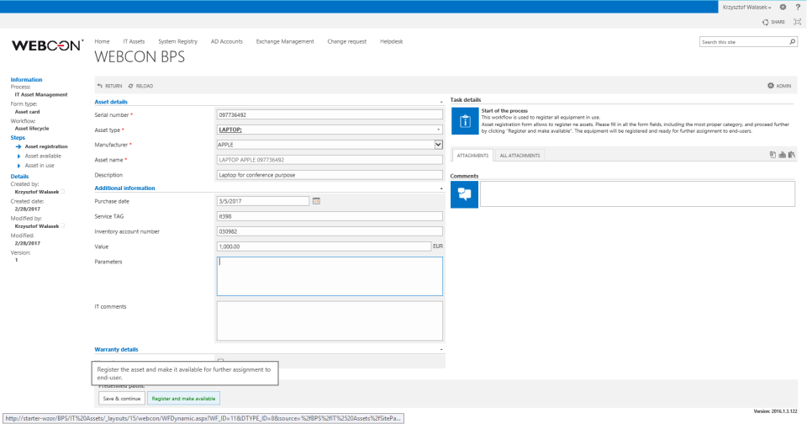Click the Inventory account number field
Image resolution: width=807 pixels, height=424 pixels.
pos(330,232)
